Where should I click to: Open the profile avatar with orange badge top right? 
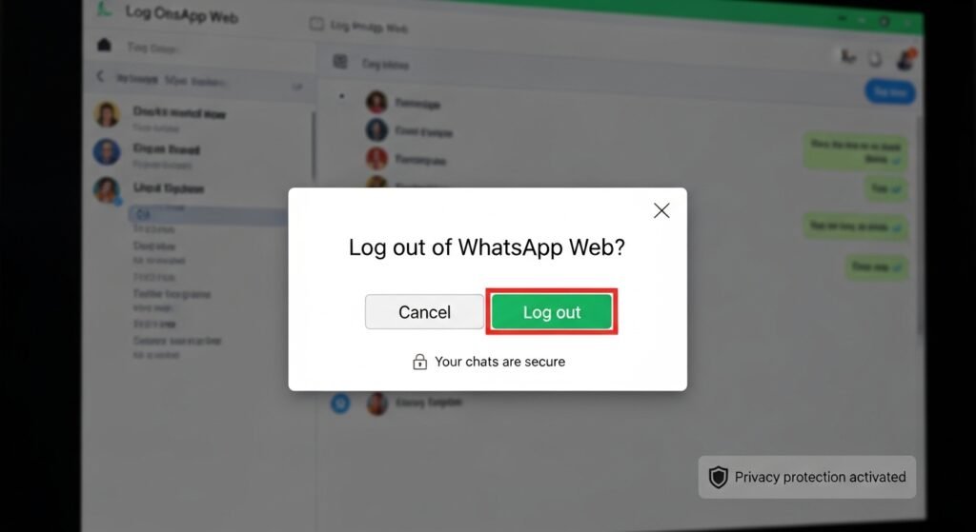coord(905,58)
